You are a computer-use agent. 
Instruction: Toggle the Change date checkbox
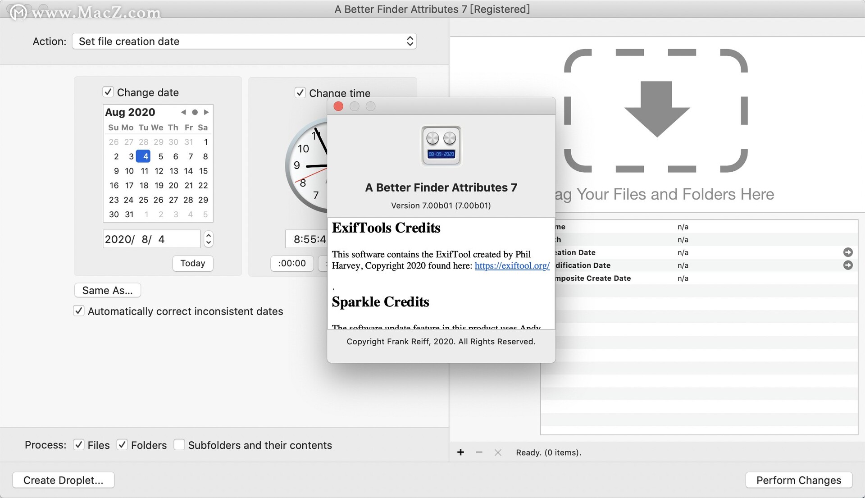[107, 91]
